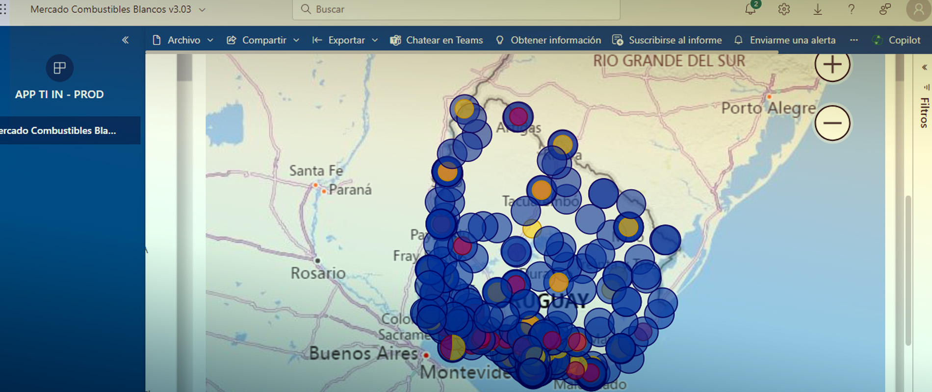Click the Copilot logo icon
Image resolution: width=932 pixels, height=392 pixels.
click(878, 40)
